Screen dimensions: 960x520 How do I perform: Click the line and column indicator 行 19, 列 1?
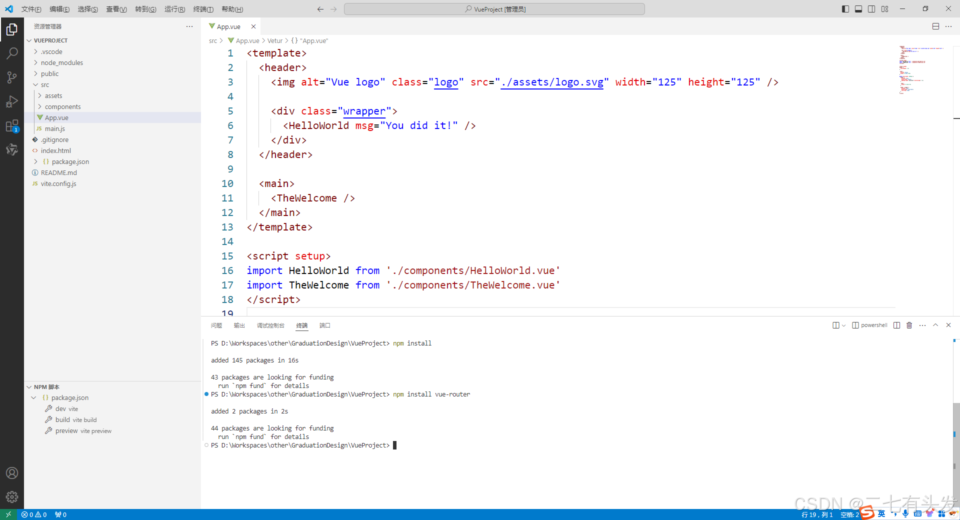click(x=817, y=514)
